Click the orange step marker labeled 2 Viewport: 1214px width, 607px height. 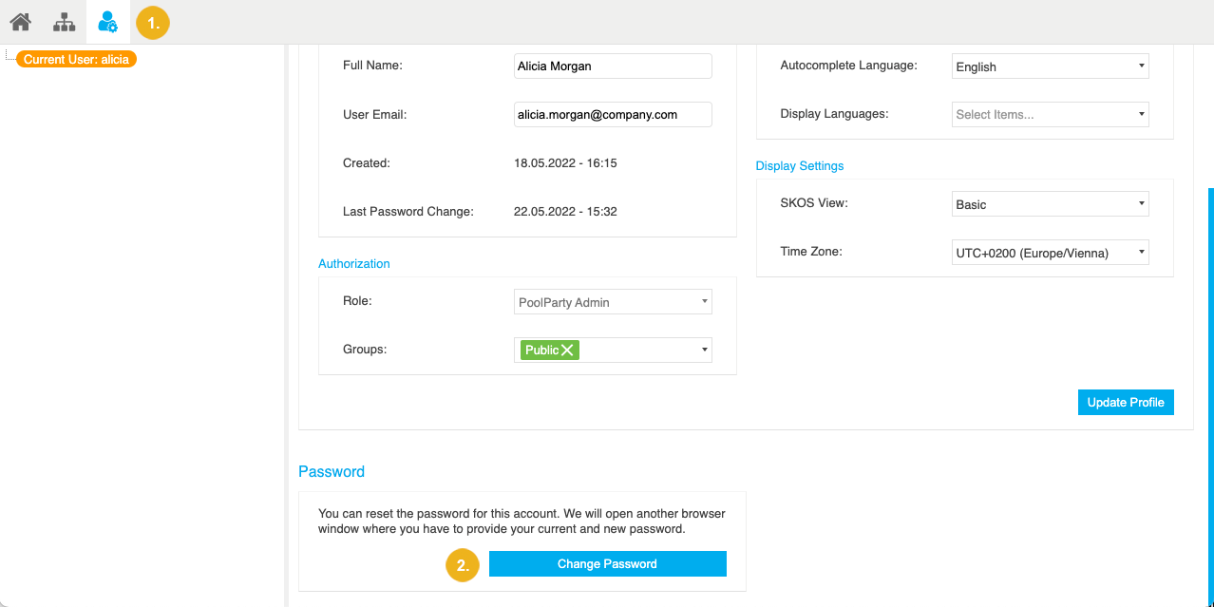[x=462, y=564]
